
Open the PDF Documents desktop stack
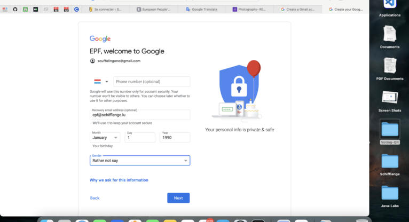[x=390, y=66]
